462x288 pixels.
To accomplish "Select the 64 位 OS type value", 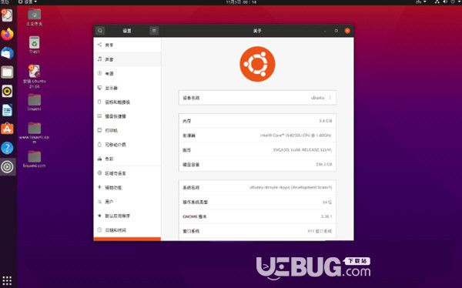I will coord(327,203).
